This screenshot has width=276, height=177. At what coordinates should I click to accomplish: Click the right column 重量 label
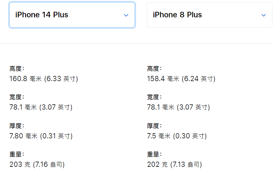154,154
